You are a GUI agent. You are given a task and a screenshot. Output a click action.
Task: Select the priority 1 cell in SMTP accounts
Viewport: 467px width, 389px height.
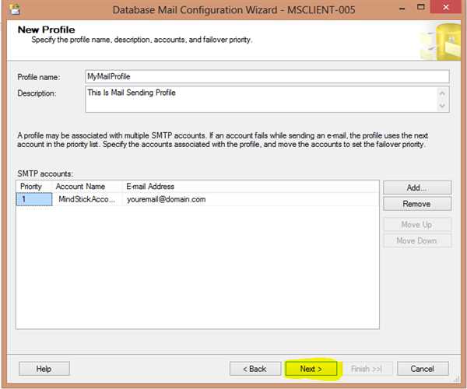pos(33,199)
